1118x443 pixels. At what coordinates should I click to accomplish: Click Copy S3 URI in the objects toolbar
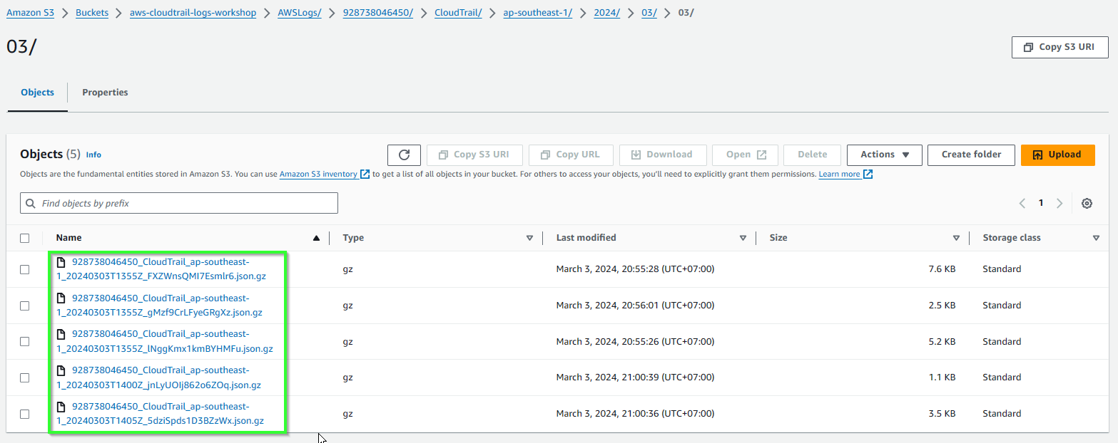click(x=474, y=155)
